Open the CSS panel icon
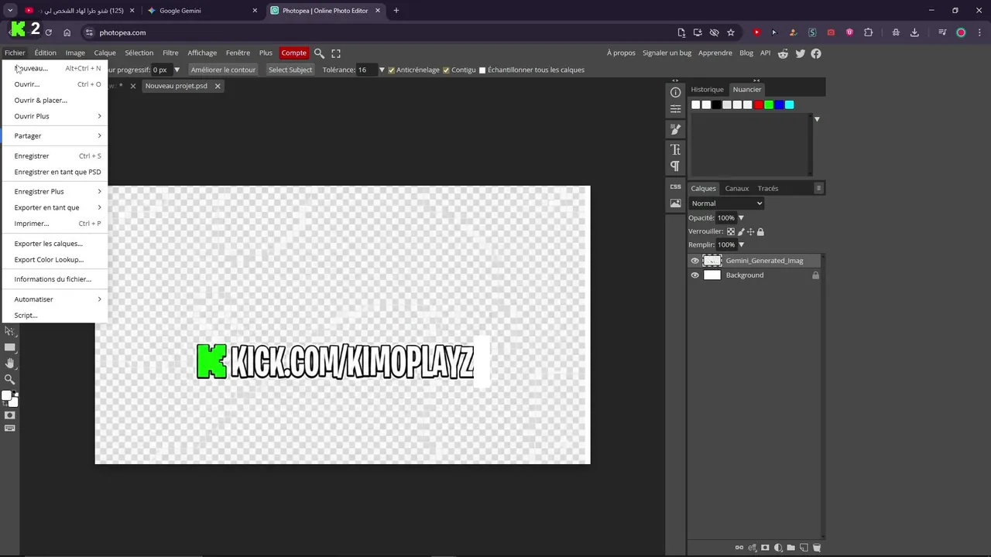The image size is (991, 557). [675, 186]
